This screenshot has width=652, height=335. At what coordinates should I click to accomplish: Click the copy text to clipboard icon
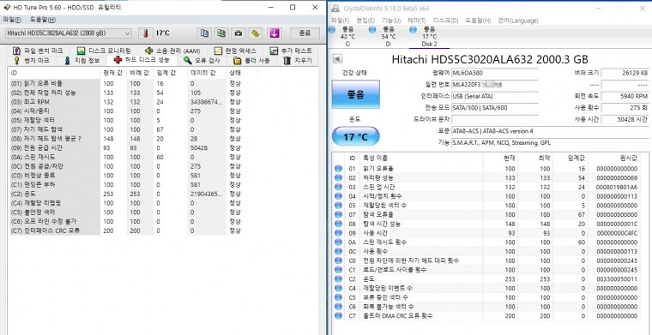click(x=204, y=33)
